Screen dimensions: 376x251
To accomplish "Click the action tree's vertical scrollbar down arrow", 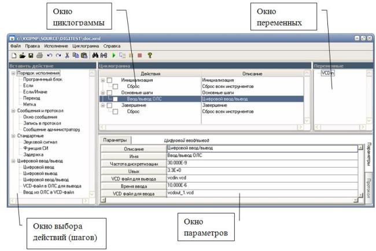I will [92, 194].
